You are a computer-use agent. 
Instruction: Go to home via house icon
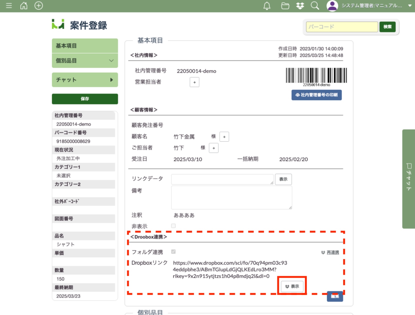pyautogui.click(x=24, y=5)
